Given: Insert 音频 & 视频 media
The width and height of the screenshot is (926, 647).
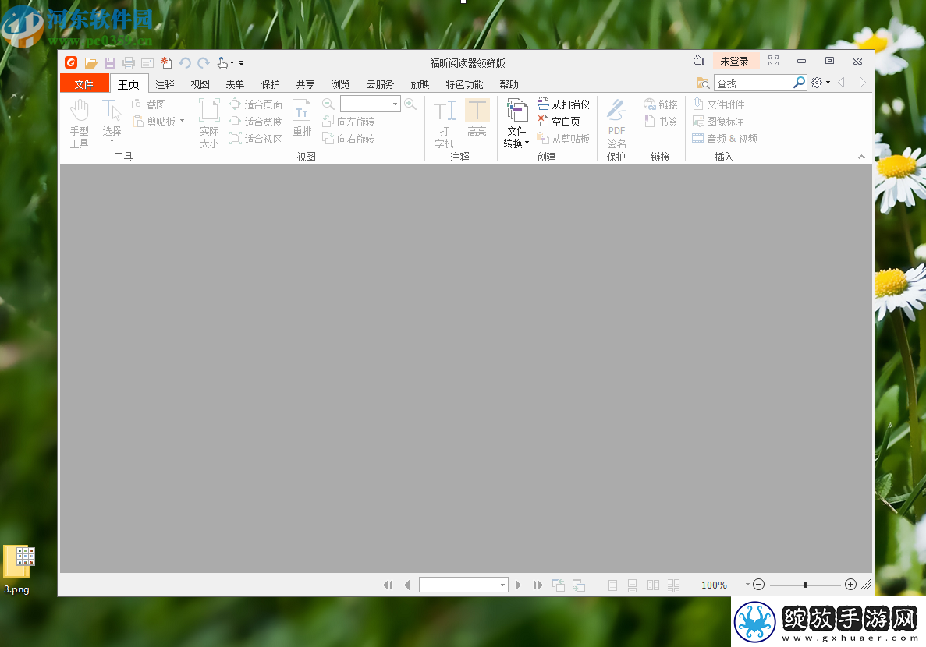Looking at the screenshot, I should pyautogui.click(x=725, y=139).
